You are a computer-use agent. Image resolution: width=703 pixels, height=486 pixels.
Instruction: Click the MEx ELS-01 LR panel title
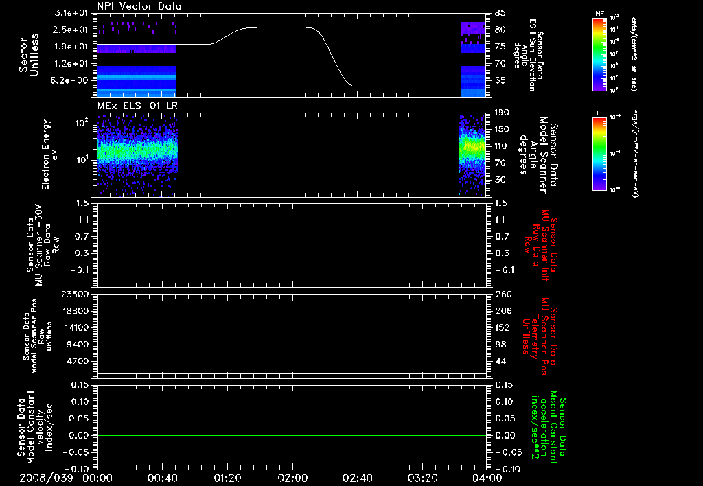pos(137,106)
